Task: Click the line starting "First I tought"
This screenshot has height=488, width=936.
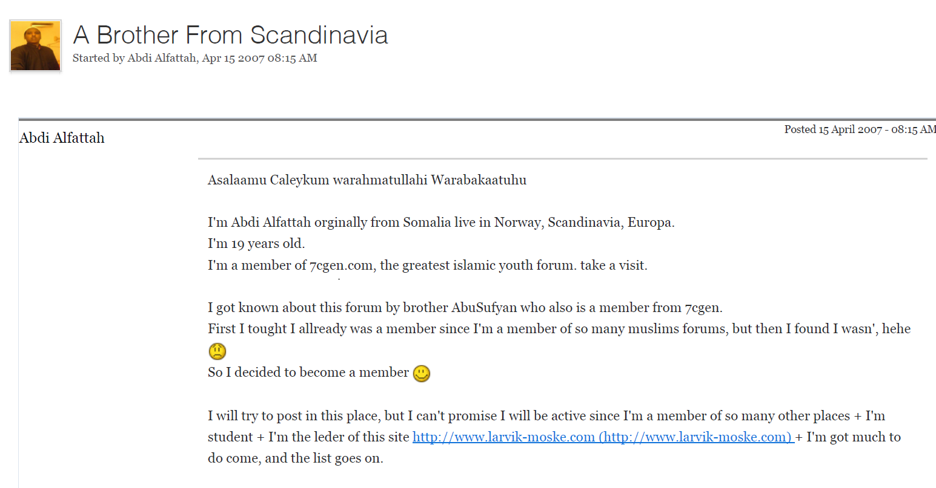Action: 559,329
